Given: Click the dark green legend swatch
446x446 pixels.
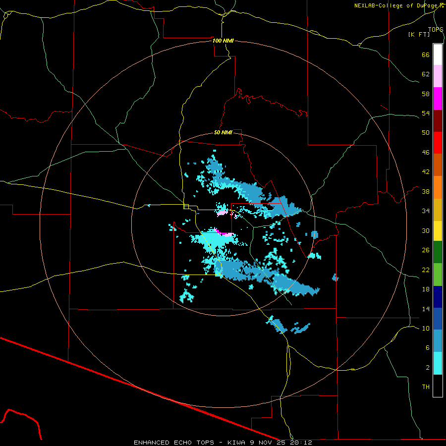Looking at the screenshot, I should point(438,252).
